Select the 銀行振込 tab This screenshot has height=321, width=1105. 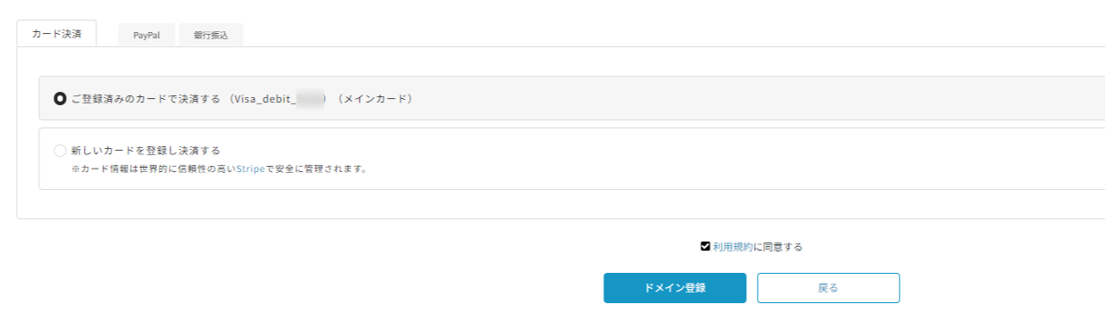tap(211, 36)
